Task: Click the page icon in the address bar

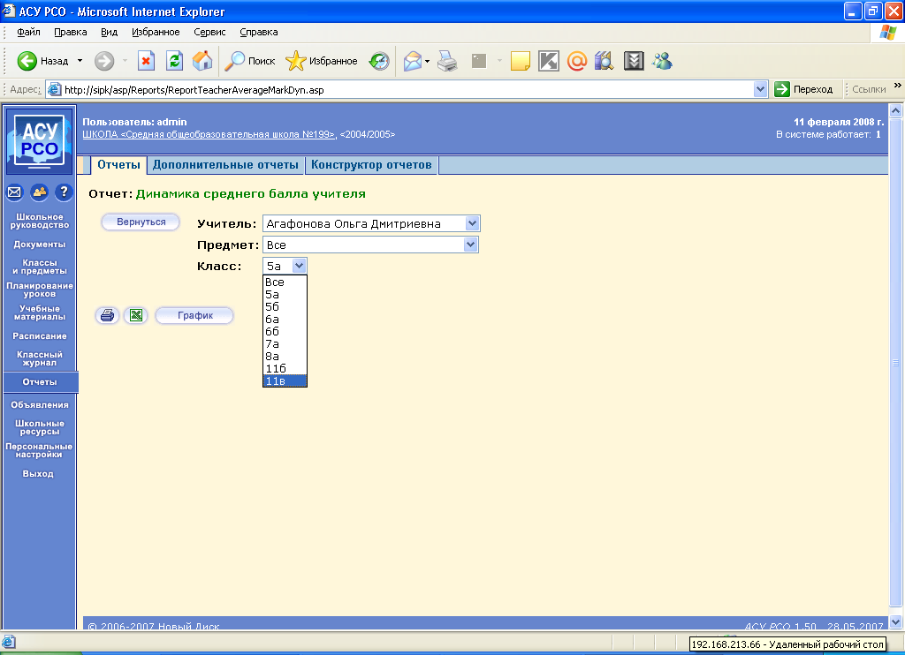Action: point(54,89)
